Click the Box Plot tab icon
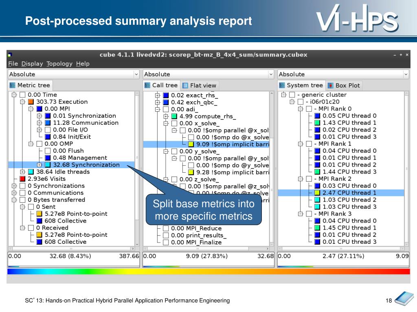The width and height of the screenshot is (417, 312). [330, 85]
